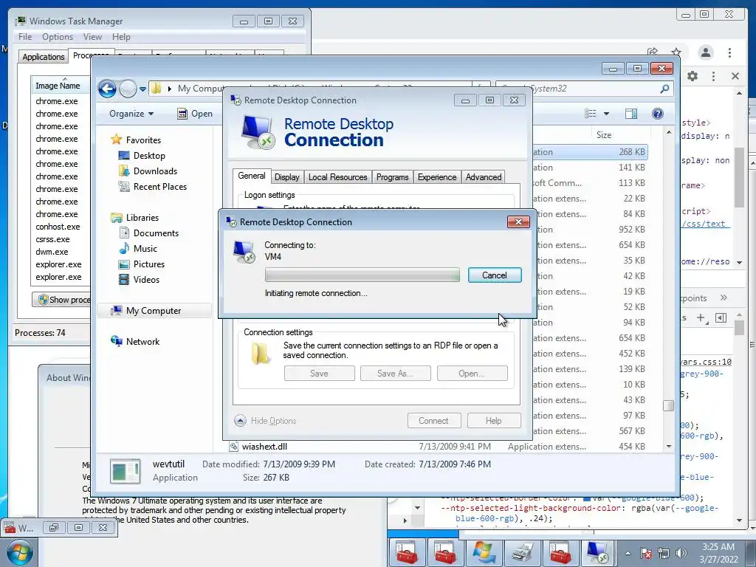Open Task Manager Help menu
This screenshot has width=756, height=567.
(x=121, y=37)
